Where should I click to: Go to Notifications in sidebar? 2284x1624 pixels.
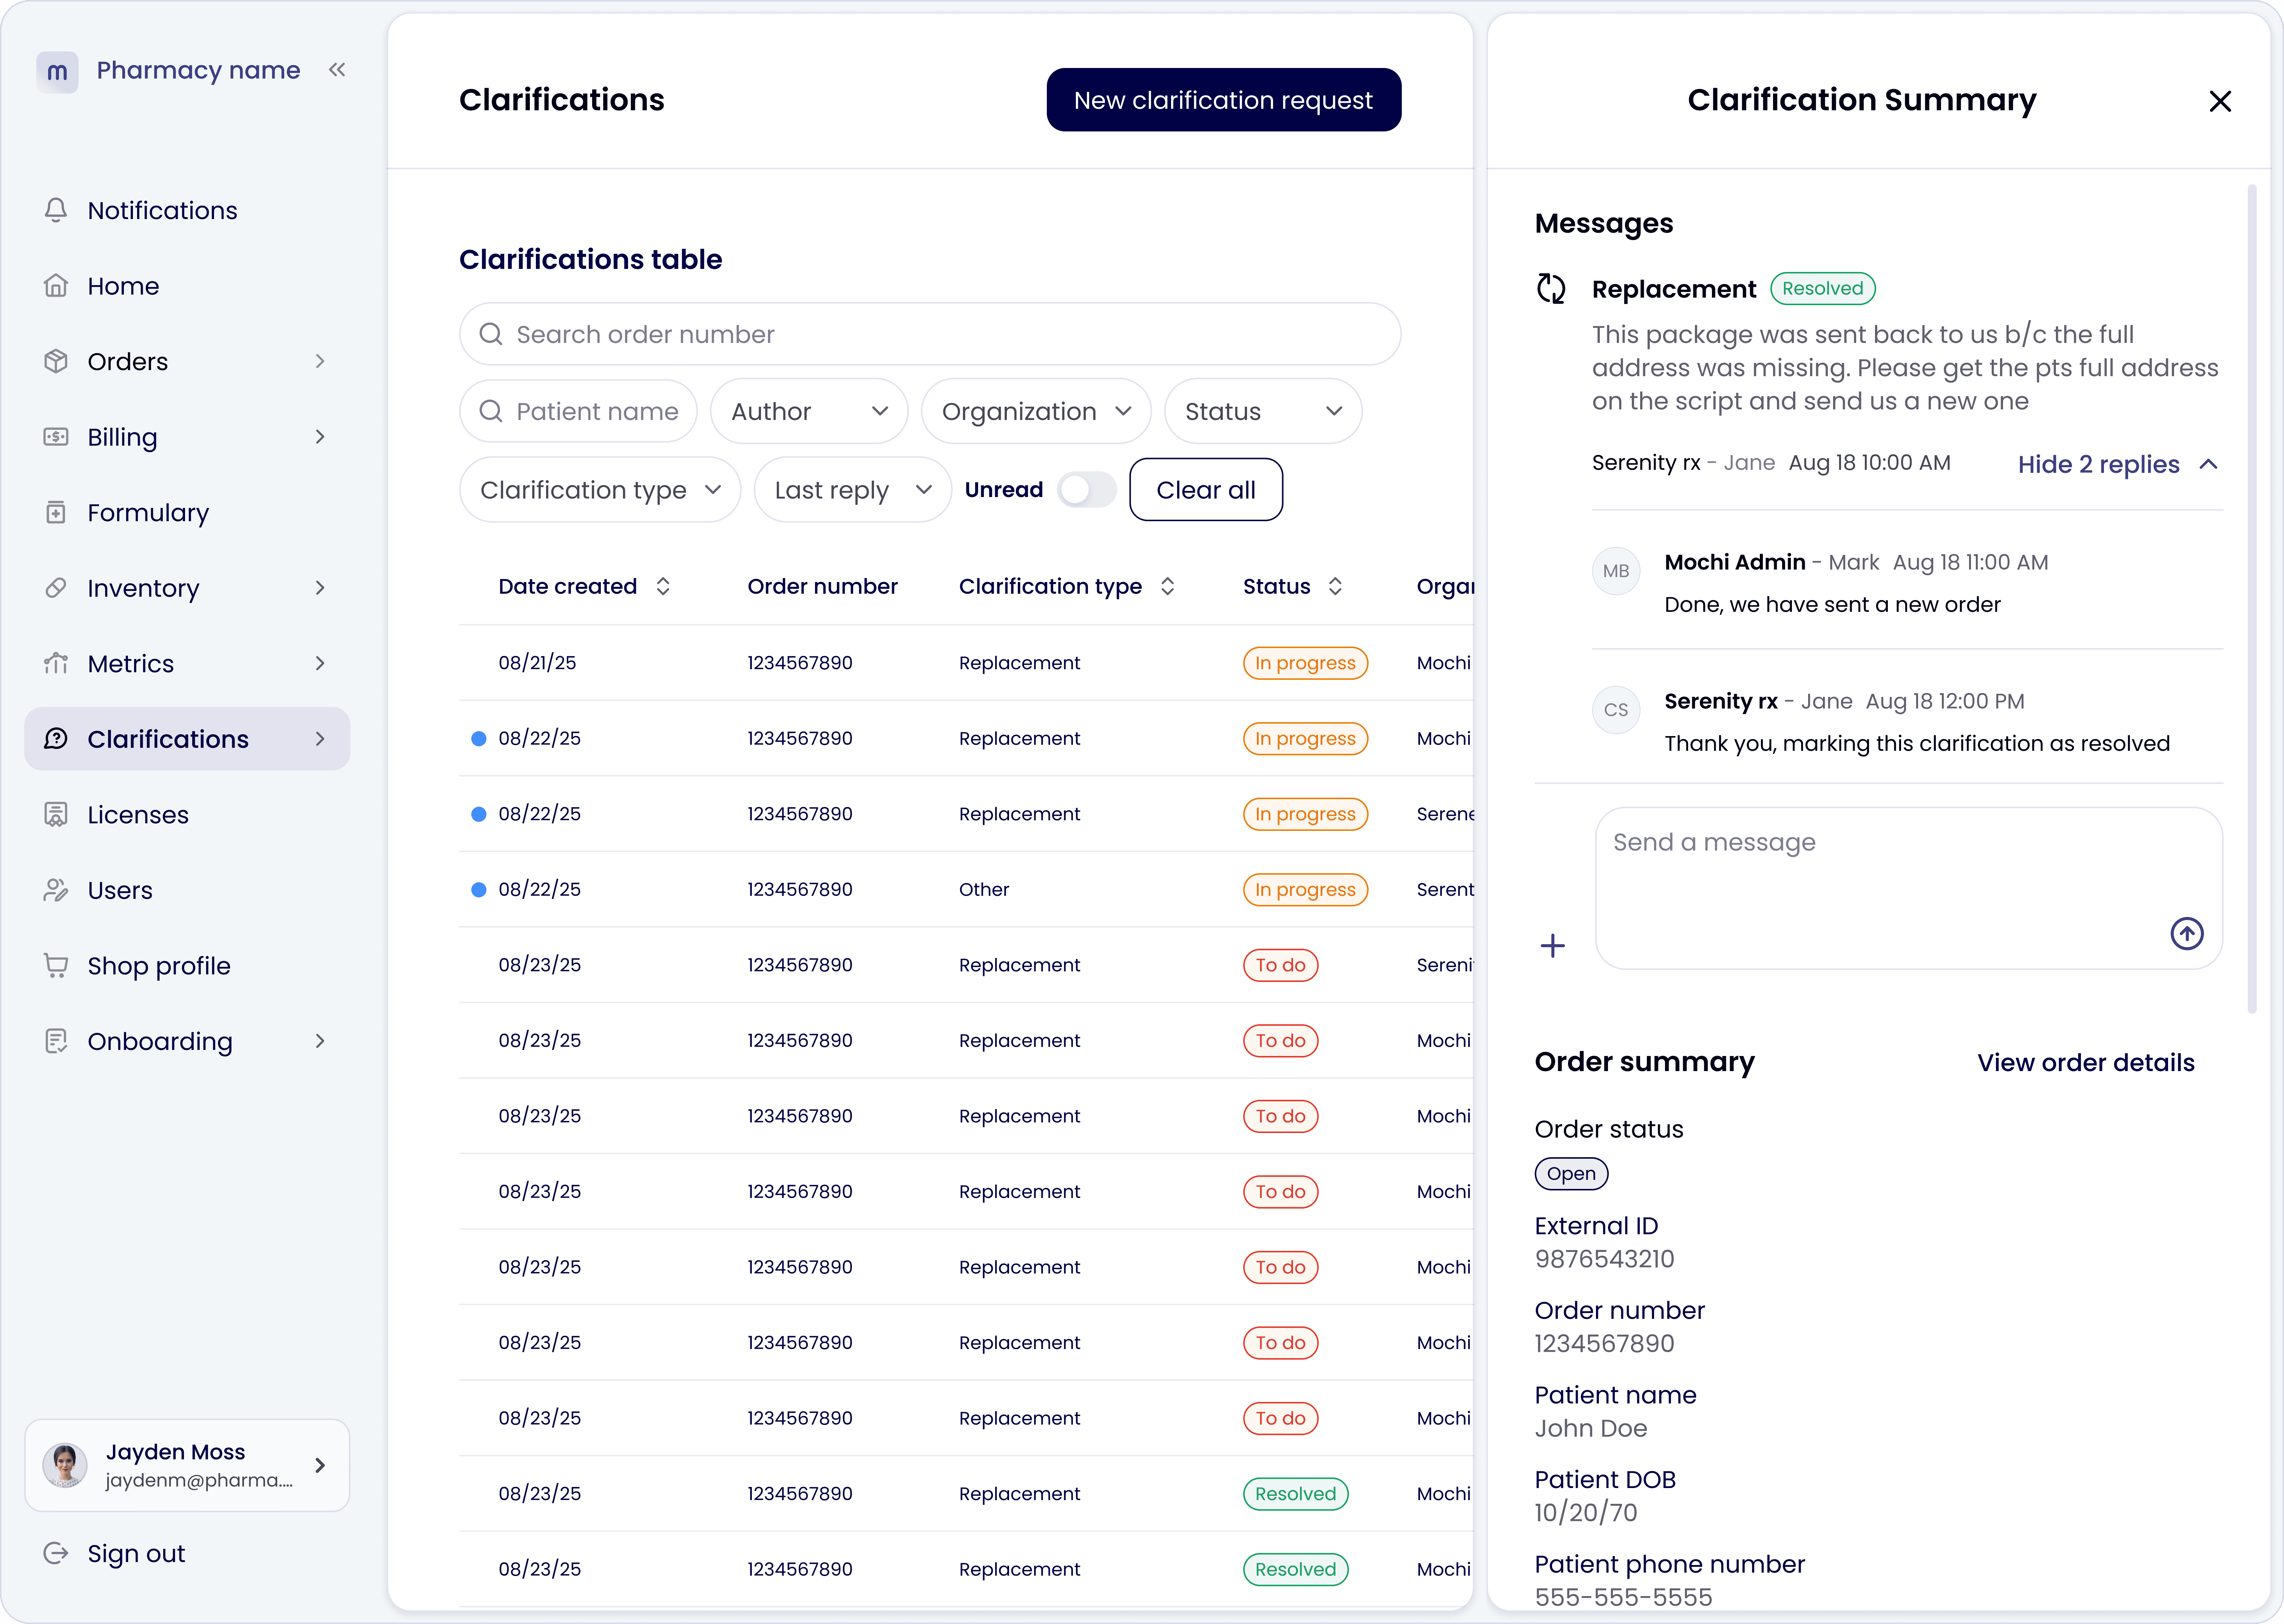[x=187, y=210]
